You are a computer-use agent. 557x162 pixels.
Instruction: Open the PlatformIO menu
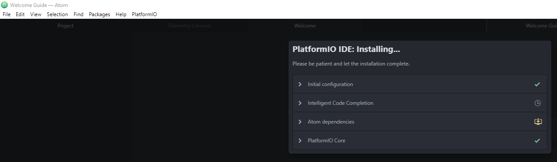pyautogui.click(x=144, y=14)
